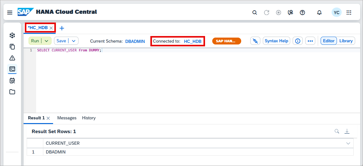The width and height of the screenshot is (363, 166).
Task: Click the orange SAP HAN... badge
Action: click(x=227, y=41)
